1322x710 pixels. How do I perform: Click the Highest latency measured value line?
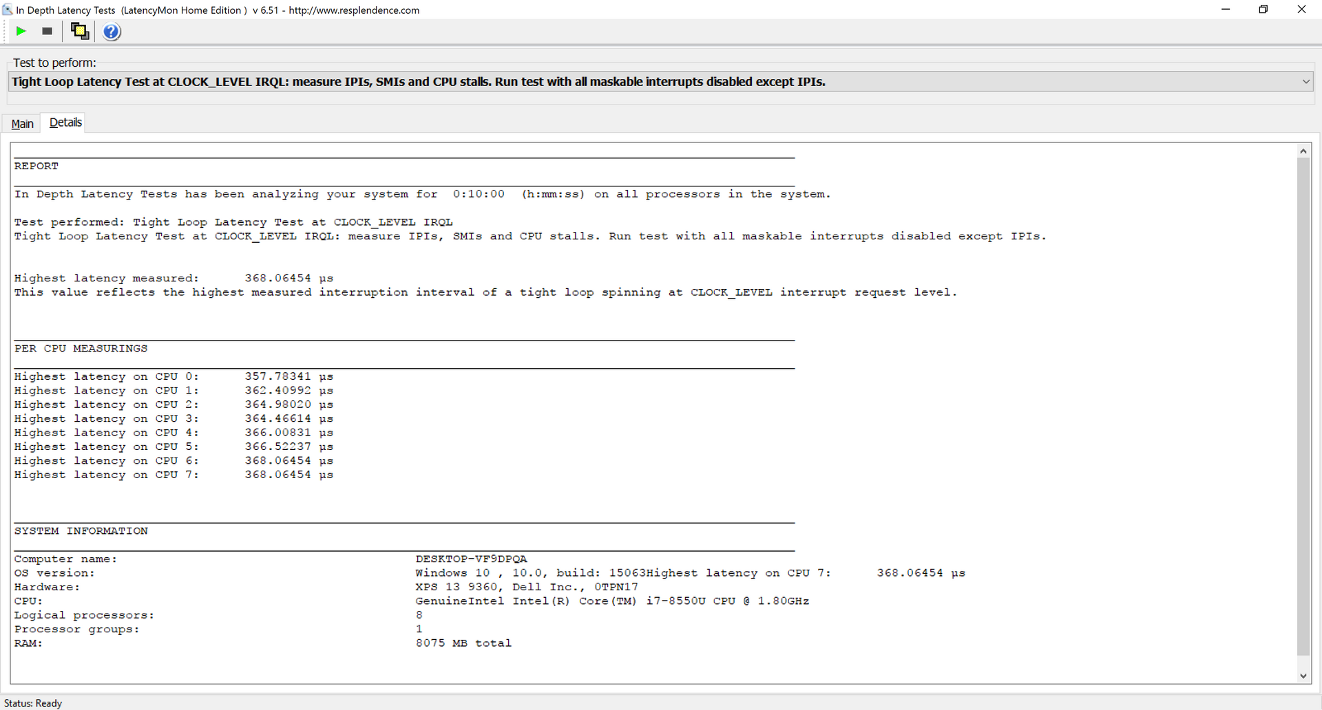point(174,278)
